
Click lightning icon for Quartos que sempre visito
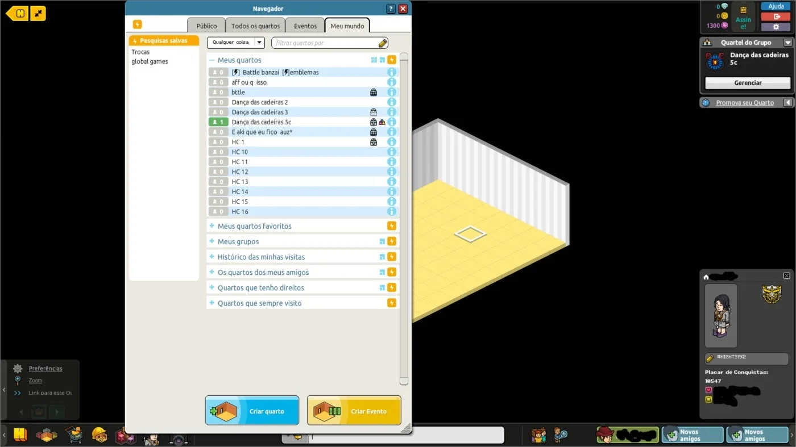pos(391,303)
